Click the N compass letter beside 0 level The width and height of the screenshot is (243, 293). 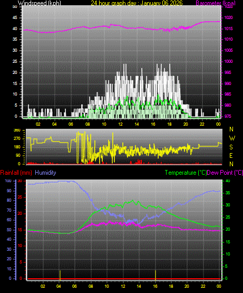(x=231, y=164)
